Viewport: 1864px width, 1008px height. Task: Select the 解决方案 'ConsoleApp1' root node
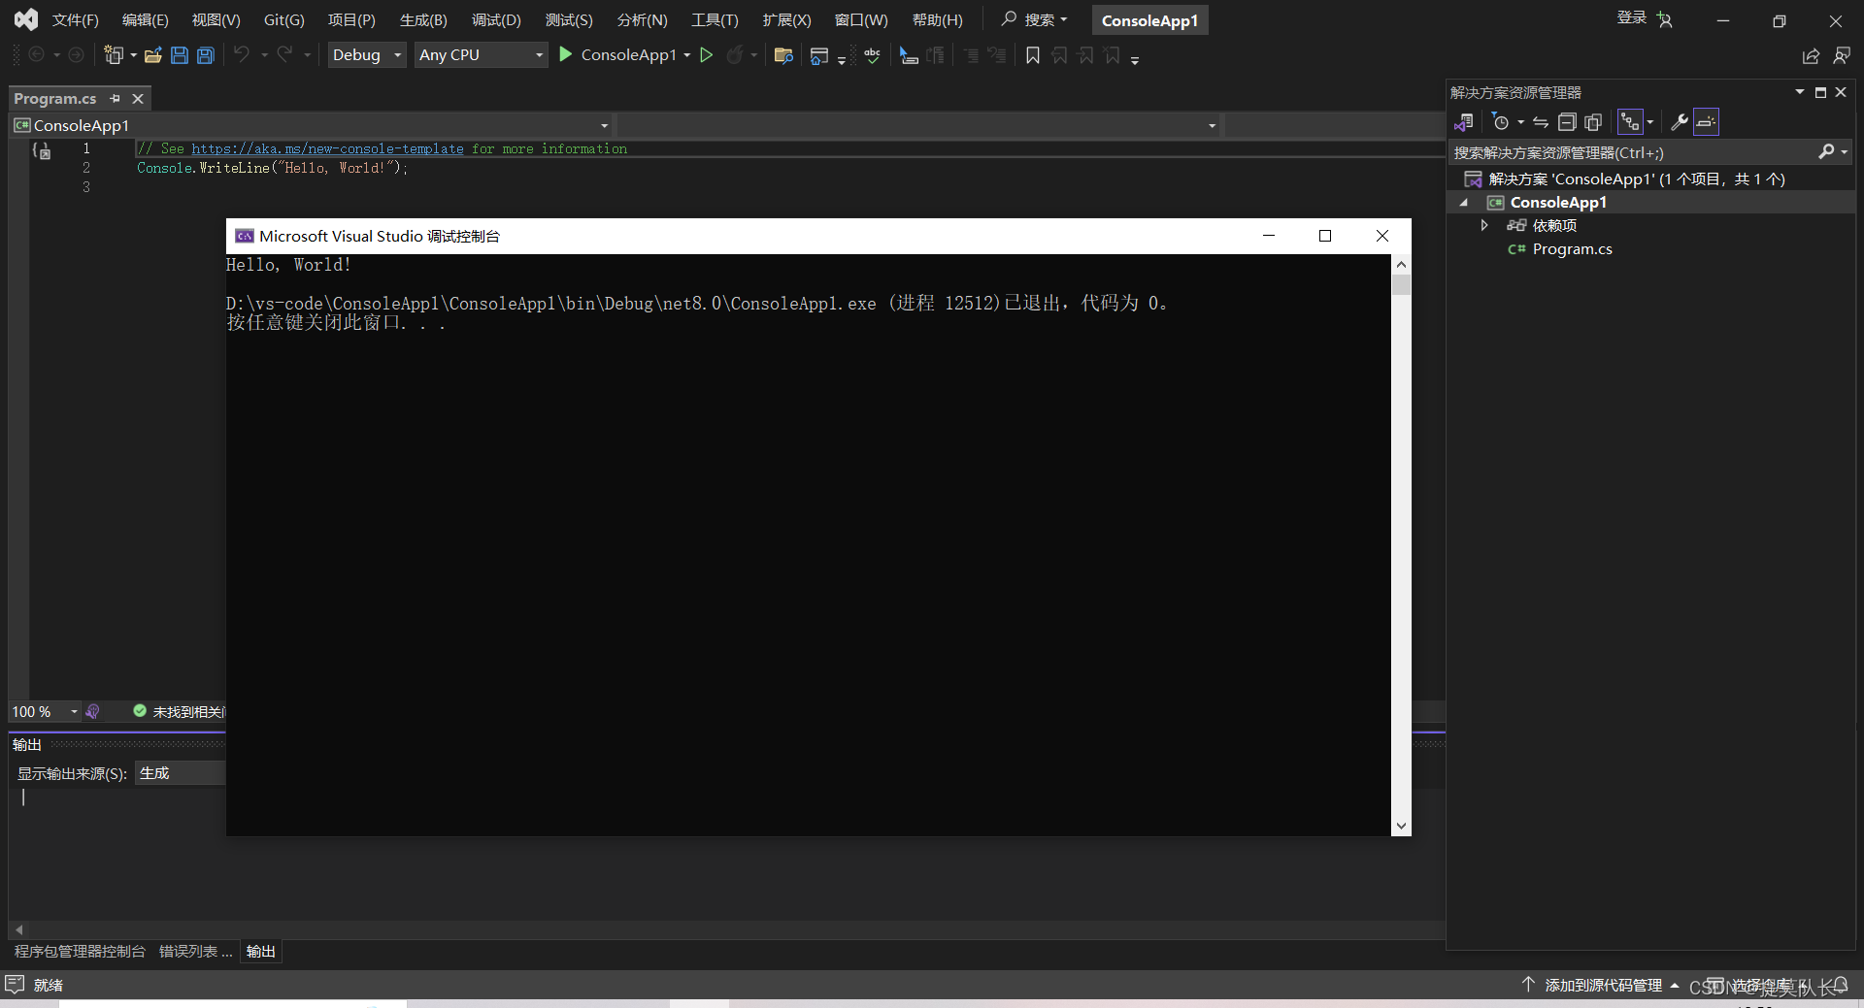(x=1636, y=179)
